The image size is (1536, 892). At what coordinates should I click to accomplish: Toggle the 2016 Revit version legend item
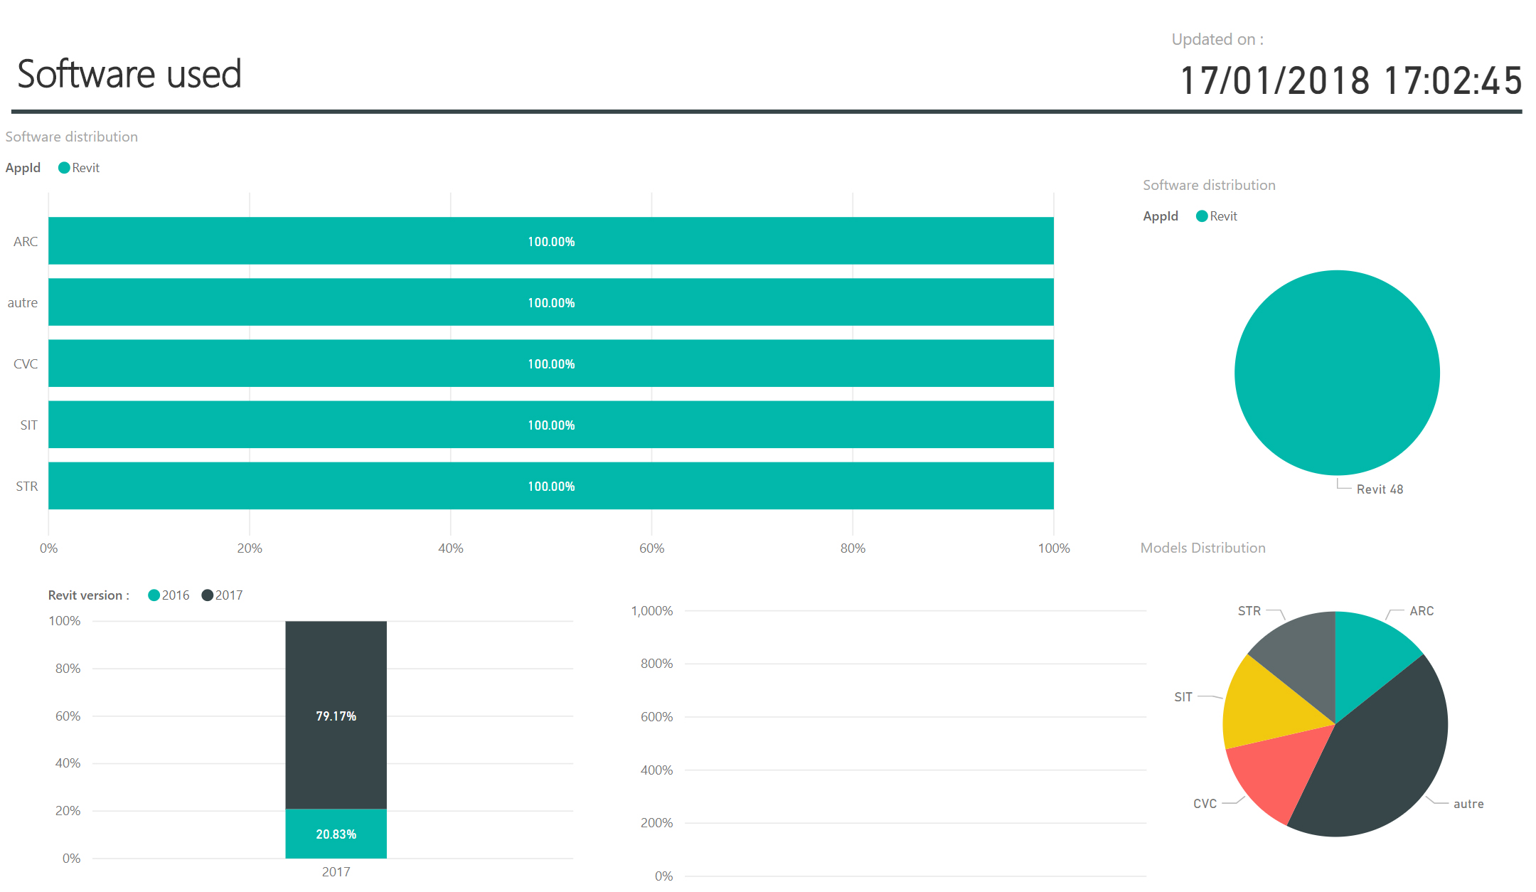pos(169,595)
